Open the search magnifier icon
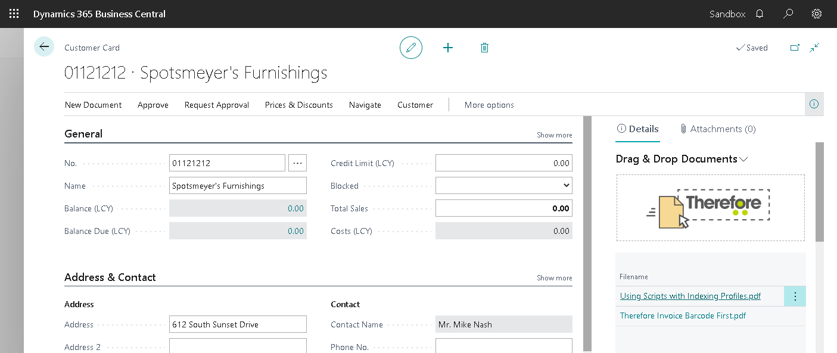Screen dimensions: 837x353 tap(788, 14)
